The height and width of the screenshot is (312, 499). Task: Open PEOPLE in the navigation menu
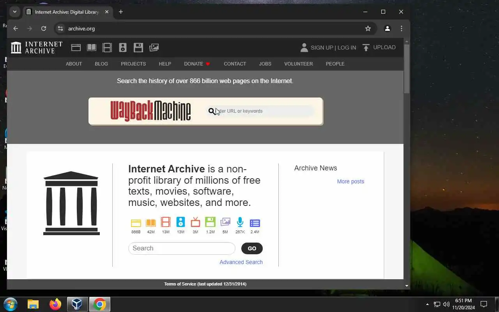tap(335, 64)
